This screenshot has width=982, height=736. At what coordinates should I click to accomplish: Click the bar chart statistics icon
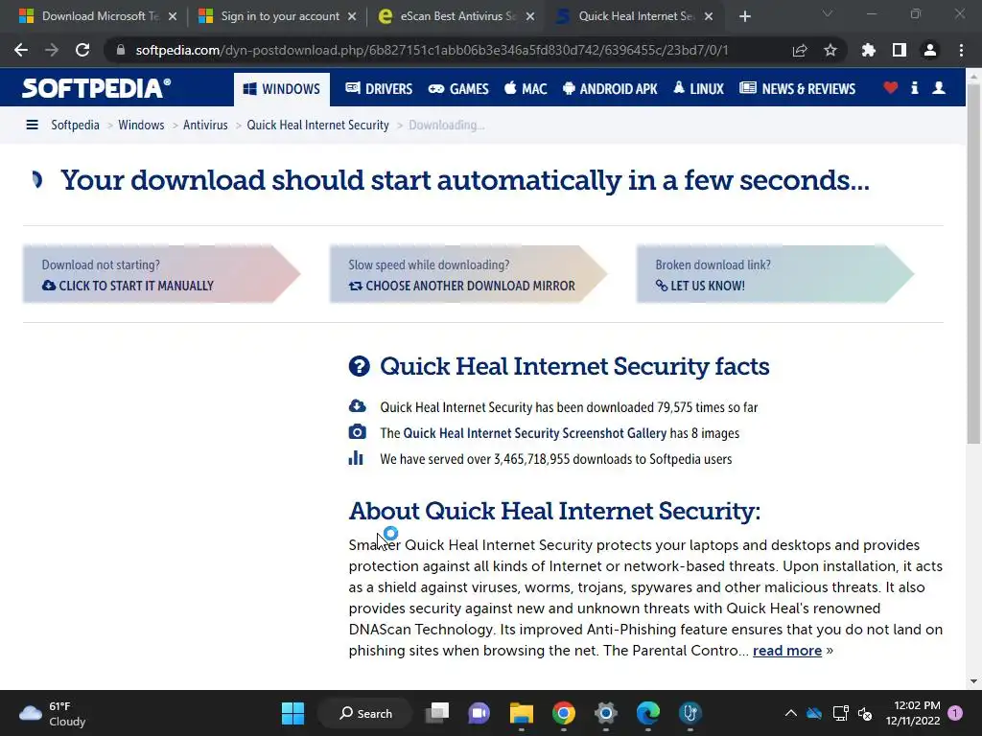(x=356, y=458)
